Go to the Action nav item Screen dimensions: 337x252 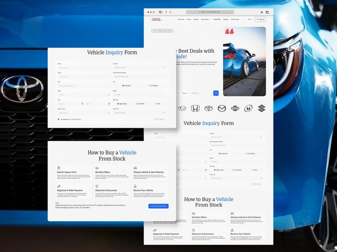[x=189, y=19]
